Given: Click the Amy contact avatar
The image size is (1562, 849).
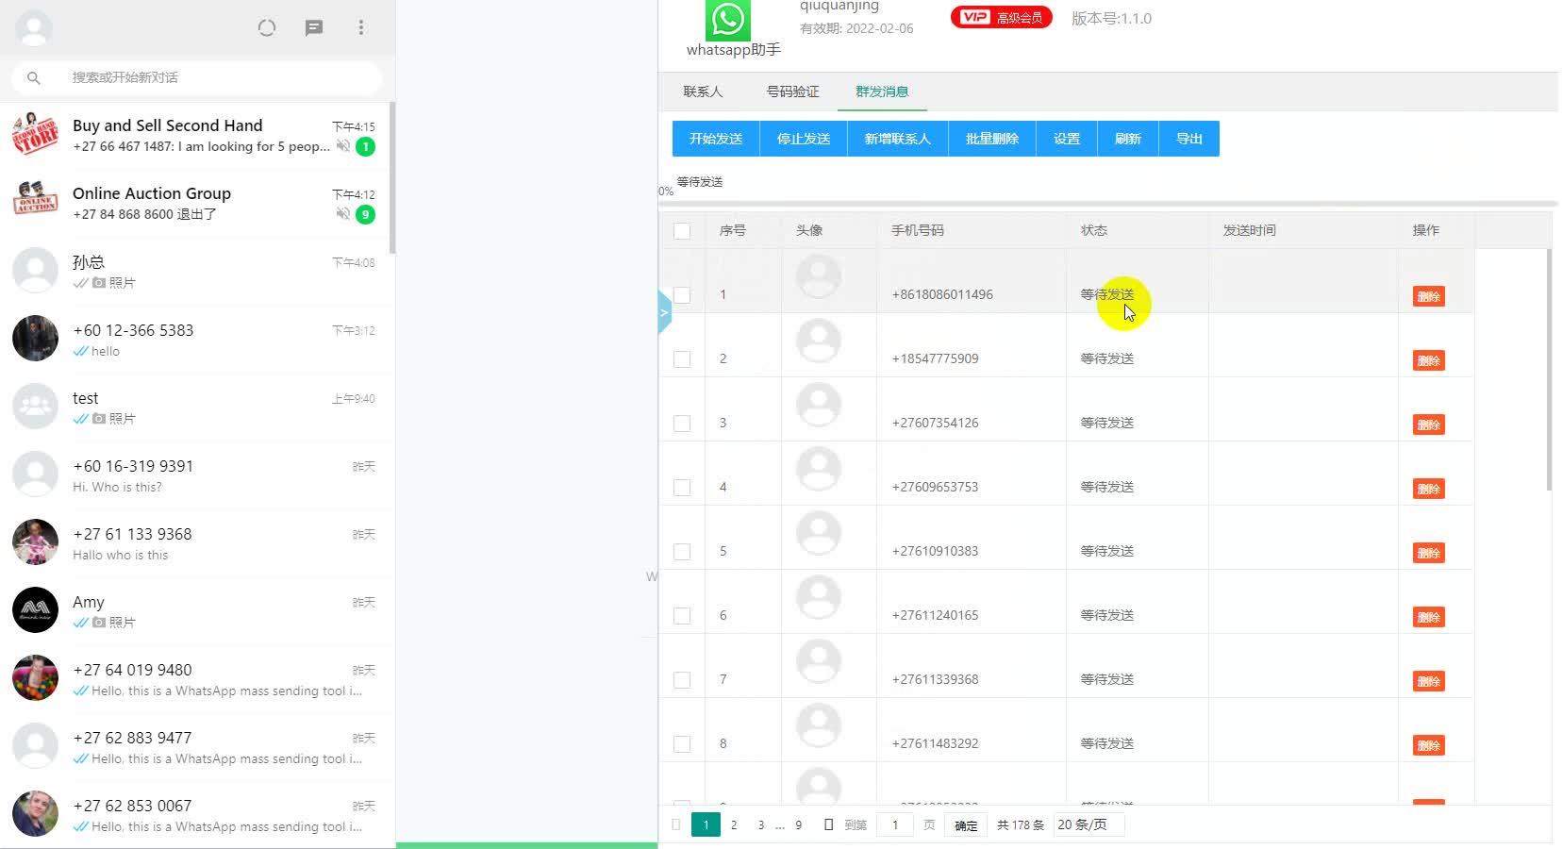Looking at the screenshot, I should [36, 610].
